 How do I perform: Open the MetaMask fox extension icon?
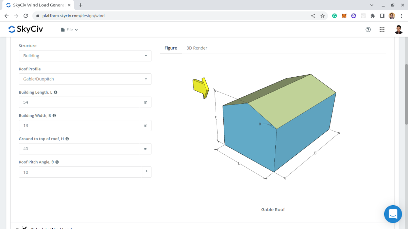(x=344, y=16)
